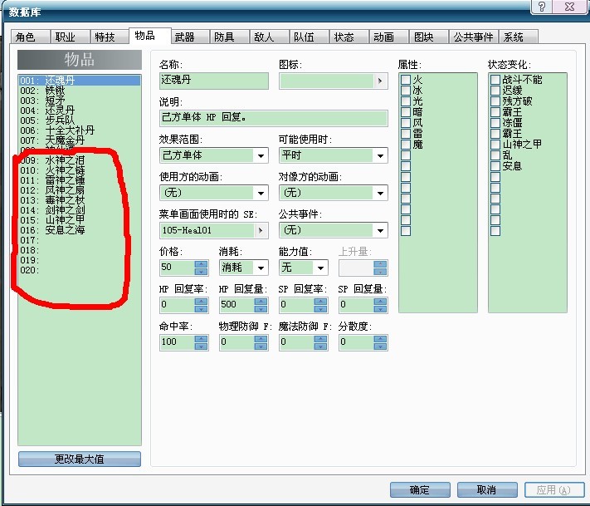This screenshot has height=506, width=590.
Task: Toggle the 冻僵 state checkbox
Action: (495, 123)
